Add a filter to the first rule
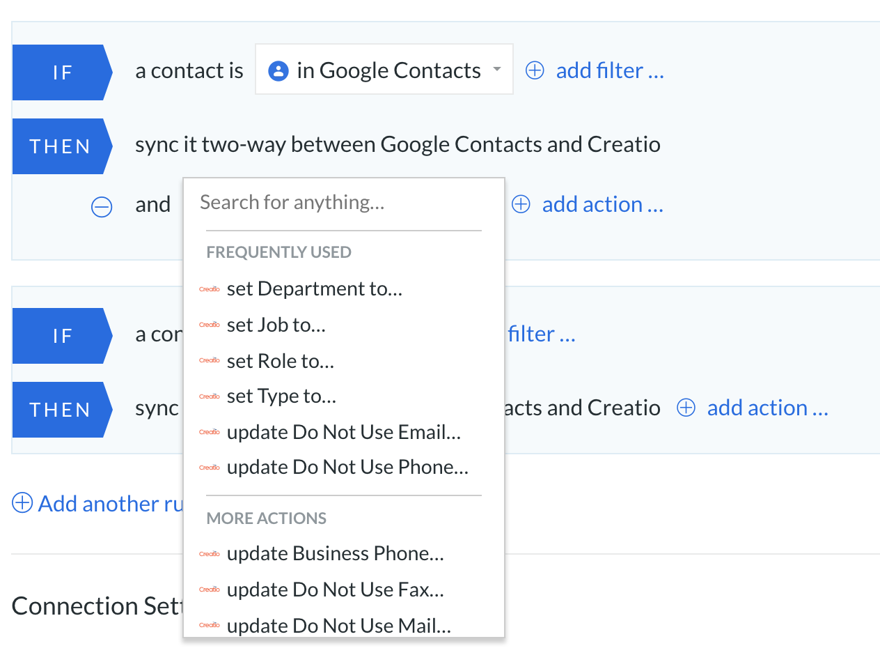The image size is (880, 655). 610,70
